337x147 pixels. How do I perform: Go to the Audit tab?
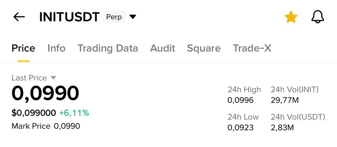point(163,48)
